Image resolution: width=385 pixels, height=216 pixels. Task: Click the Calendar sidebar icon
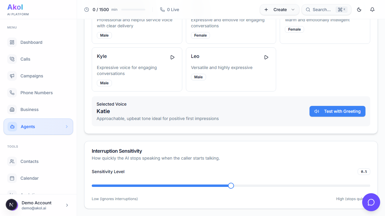(x=12, y=178)
